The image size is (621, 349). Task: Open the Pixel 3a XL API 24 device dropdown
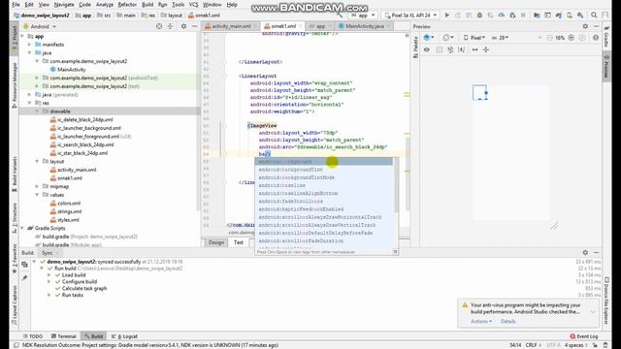(x=410, y=16)
